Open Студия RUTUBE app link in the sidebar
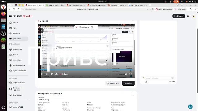The image size is (198, 111). pyautogui.click(x=16, y=107)
